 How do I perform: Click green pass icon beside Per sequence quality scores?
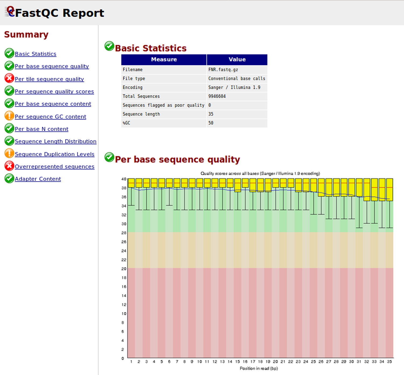[x=9, y=91]
